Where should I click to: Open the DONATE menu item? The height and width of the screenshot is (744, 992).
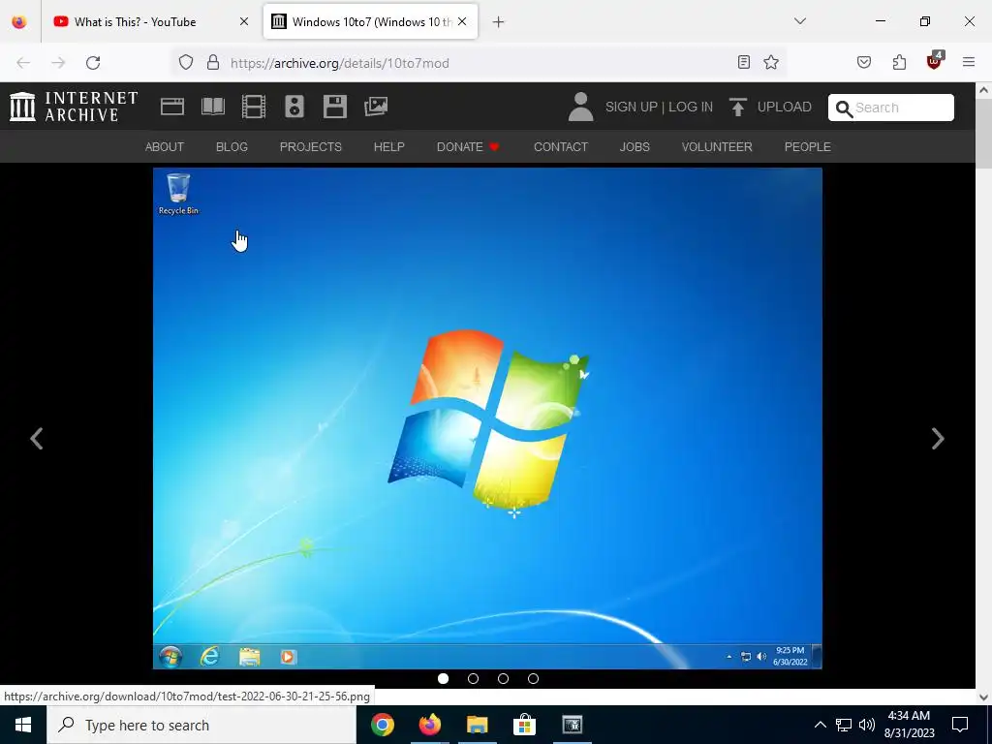[468, 147]
